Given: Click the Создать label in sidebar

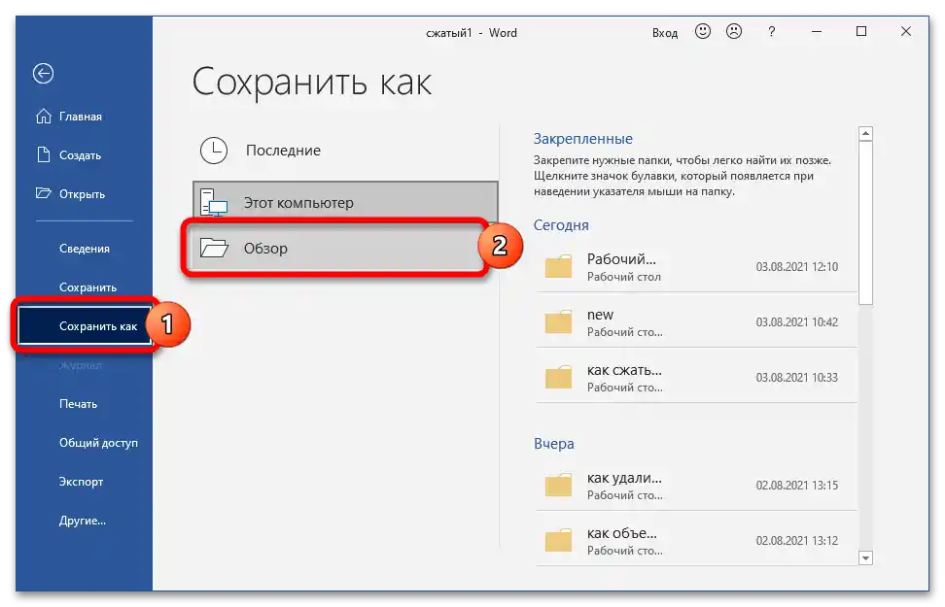Looking at the screenshot, I should click(x=80, y=155).
